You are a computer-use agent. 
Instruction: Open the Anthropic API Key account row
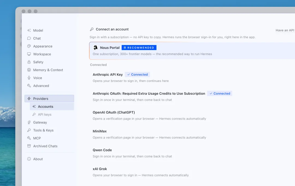(x=192, y=78)
